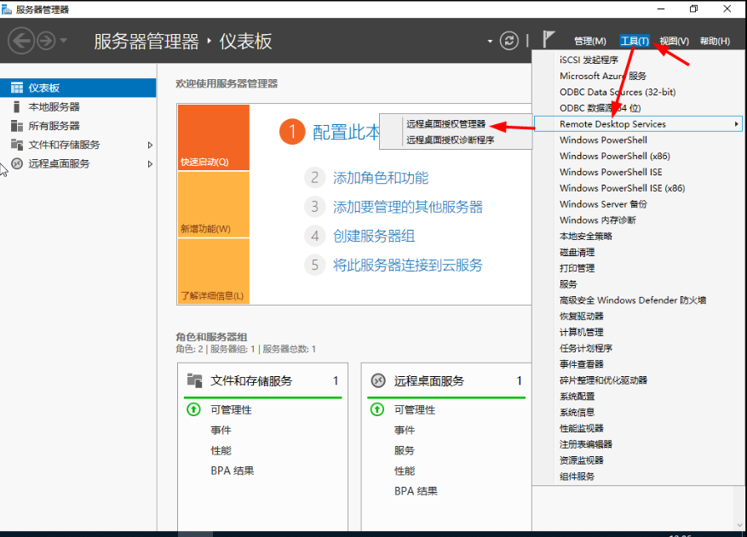Click the 远程桌面服务 sidebar icon

click(17, 163)
